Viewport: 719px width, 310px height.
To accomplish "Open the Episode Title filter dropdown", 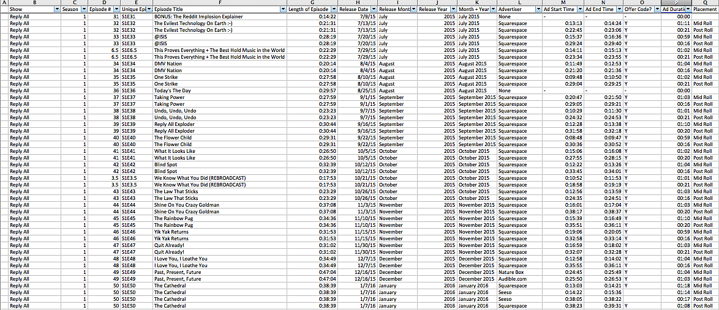I will coord(284,9).
